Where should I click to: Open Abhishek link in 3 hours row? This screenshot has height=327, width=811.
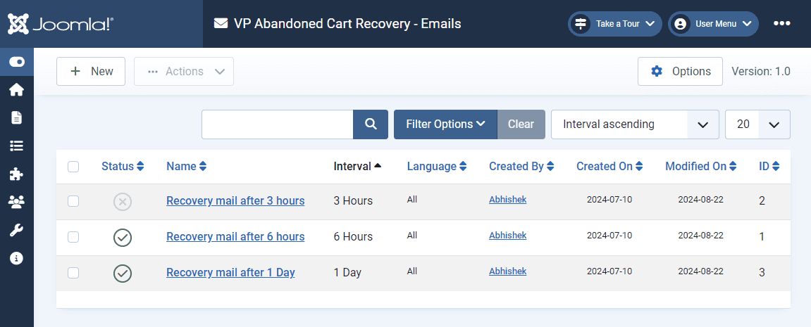[507, 200]
